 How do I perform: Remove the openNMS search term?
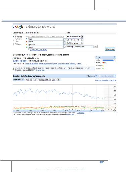[65, 44]
